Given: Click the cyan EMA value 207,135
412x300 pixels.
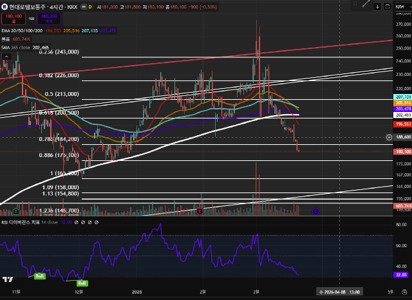Looking at the screenshot, I should tap(89, 31).
